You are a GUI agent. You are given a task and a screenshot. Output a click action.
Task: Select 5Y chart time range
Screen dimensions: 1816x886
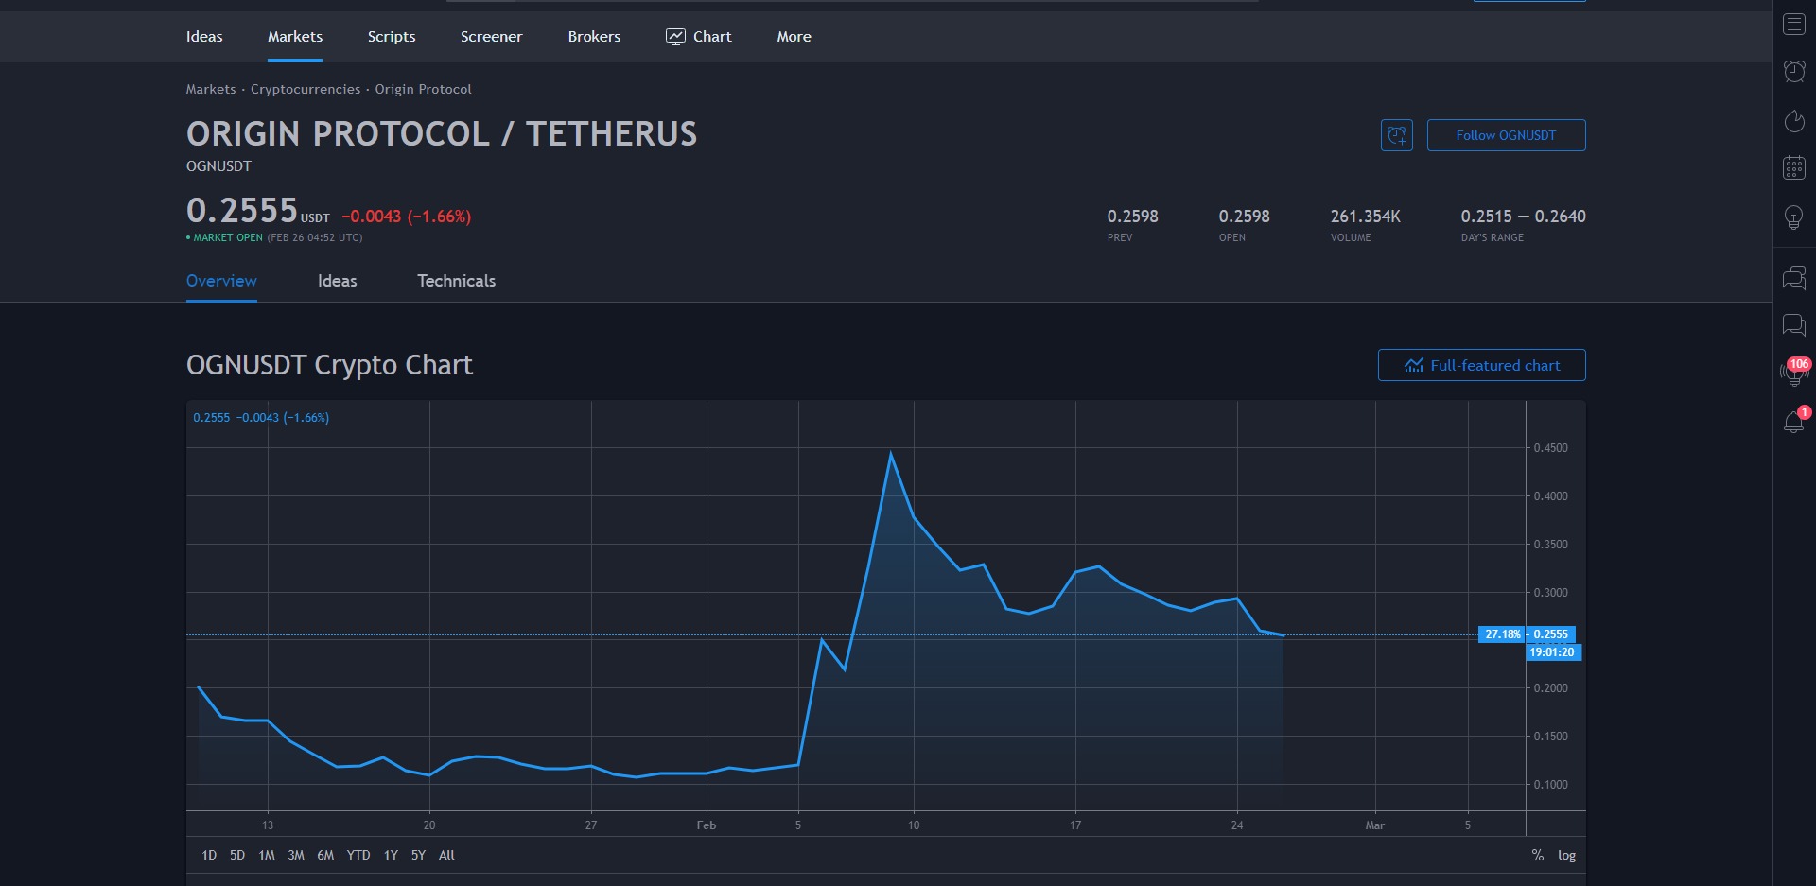tap(418, 855)
